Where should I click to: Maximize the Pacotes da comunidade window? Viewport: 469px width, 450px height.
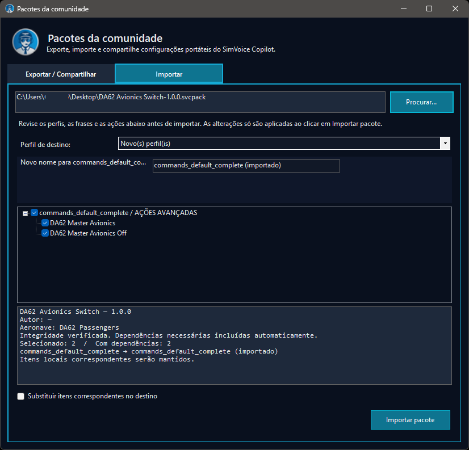point(429,9)
